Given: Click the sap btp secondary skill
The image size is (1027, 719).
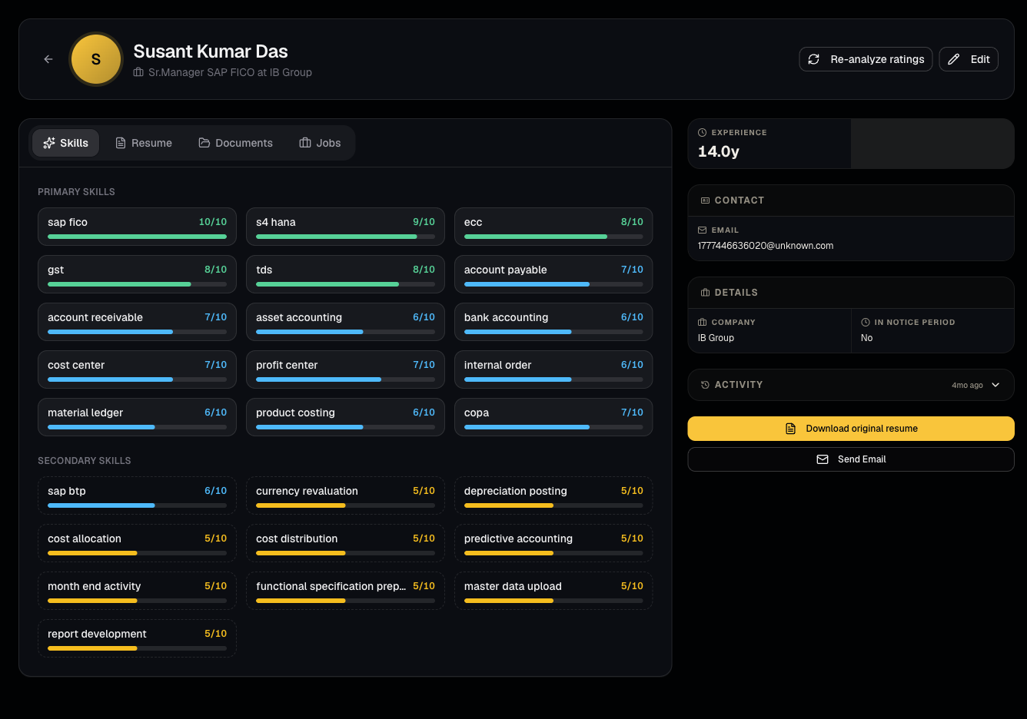Looking at the screenshot, I should [x=137, y=495].
